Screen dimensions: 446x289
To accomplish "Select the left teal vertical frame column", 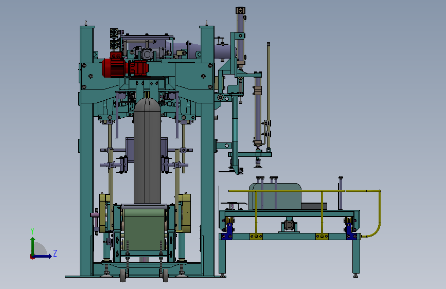I will [86, 151].
